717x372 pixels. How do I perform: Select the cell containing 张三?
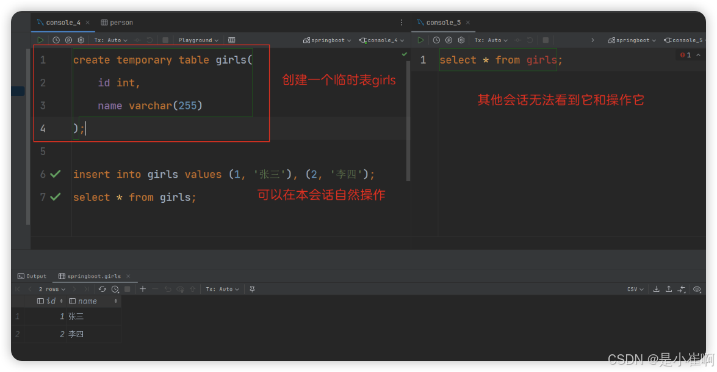coord(75,316)
